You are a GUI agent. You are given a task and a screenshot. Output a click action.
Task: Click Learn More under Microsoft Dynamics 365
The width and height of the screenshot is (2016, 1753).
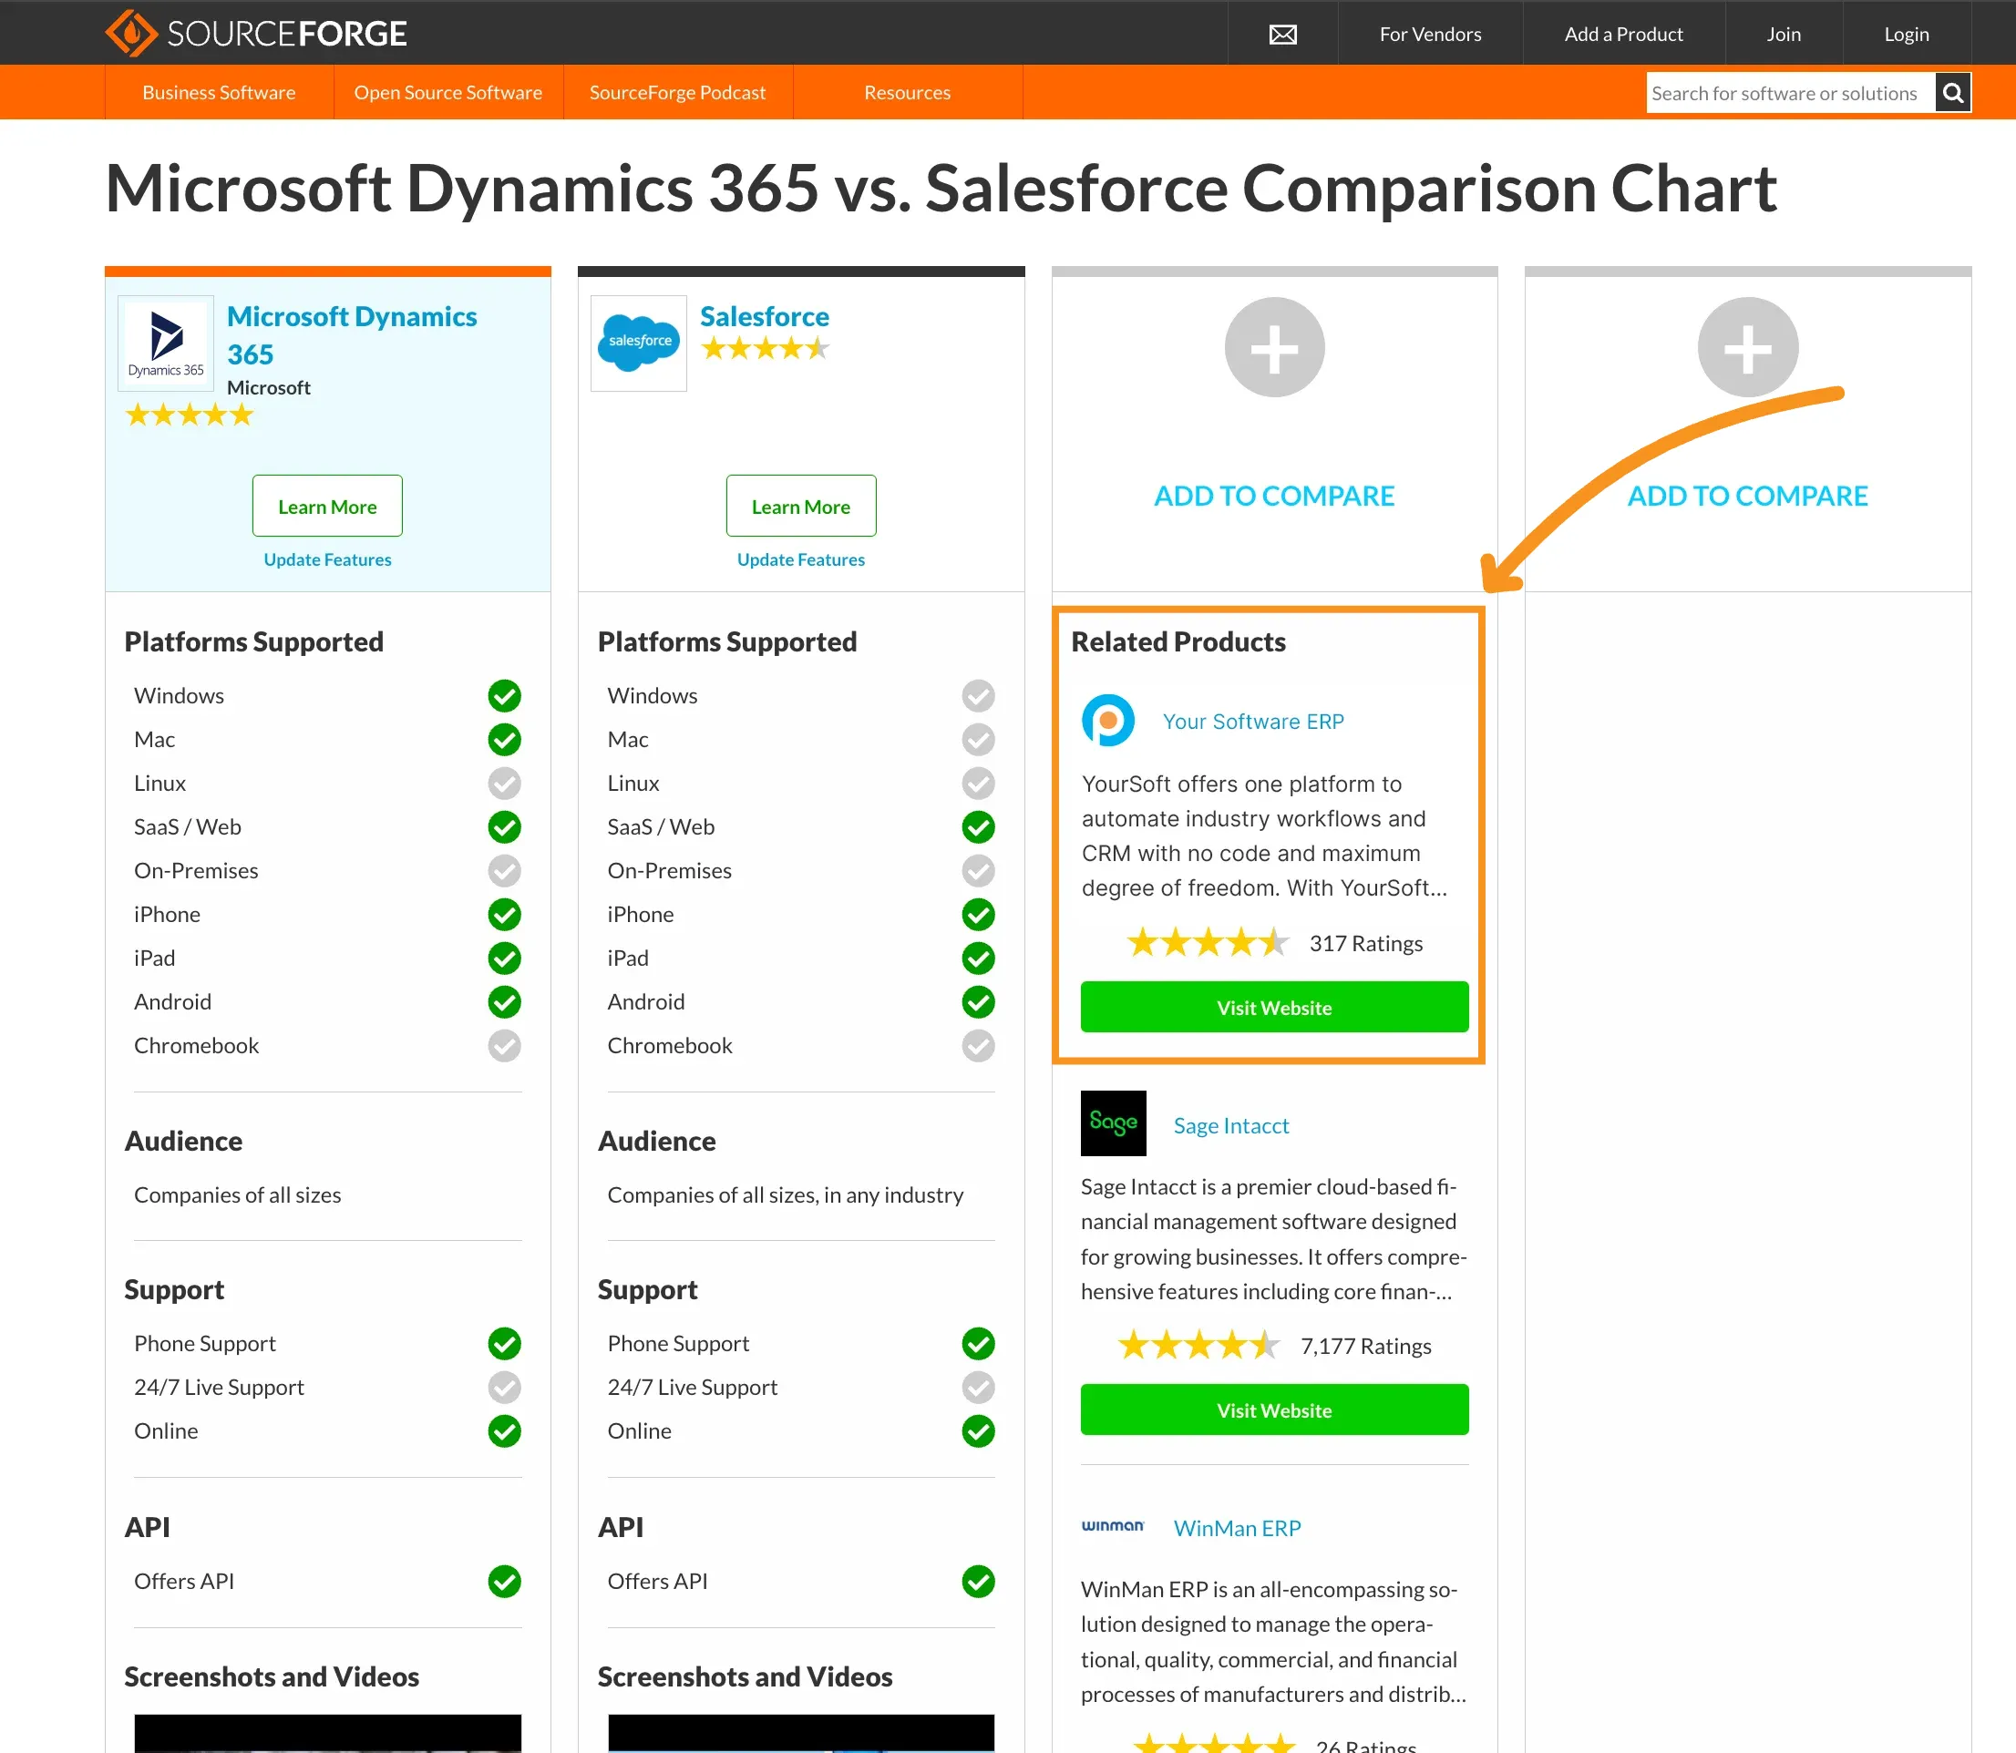327,506
